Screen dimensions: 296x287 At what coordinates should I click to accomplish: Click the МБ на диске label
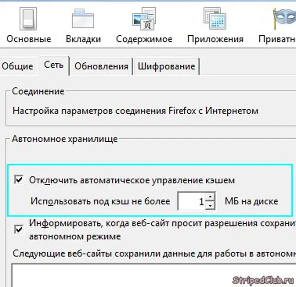(251, 201)
